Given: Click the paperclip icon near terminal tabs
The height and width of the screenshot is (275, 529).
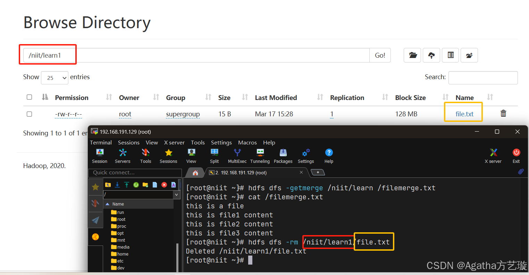Looking at the screenshot, I should (x=521, y=172).
